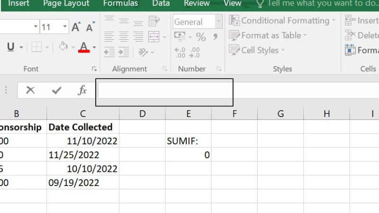Click the Merge & Center icon
379x213 pixels.
click(154, 36)
